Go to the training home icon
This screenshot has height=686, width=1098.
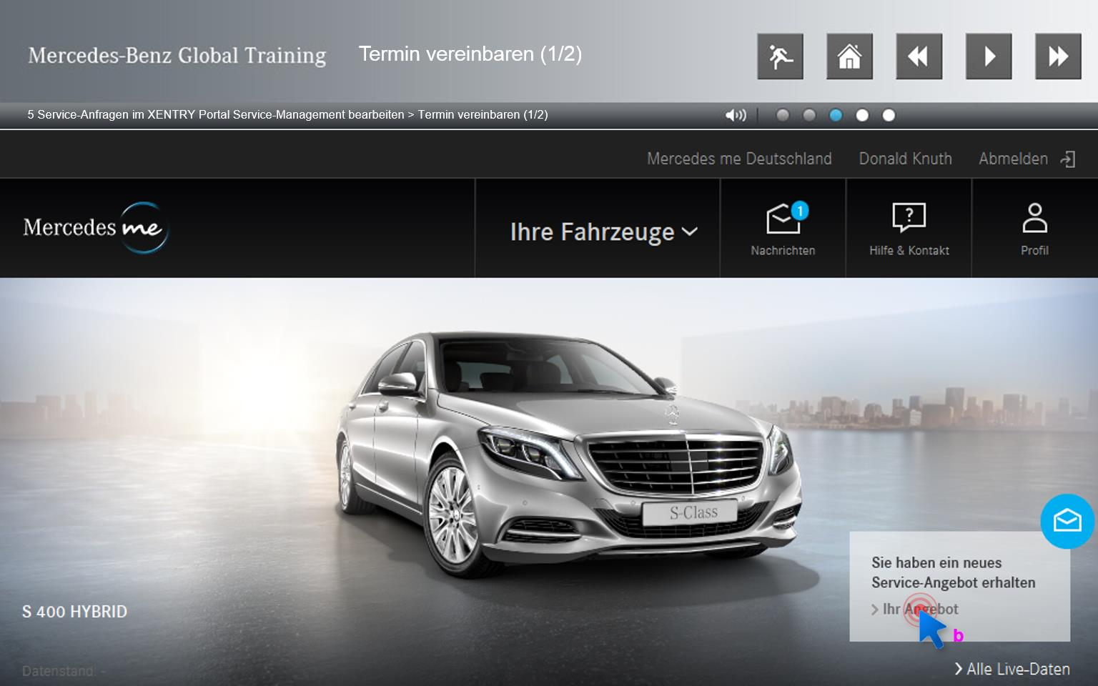coord(849,56)
